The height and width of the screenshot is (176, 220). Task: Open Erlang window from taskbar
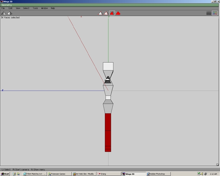(x=109, y=174)
